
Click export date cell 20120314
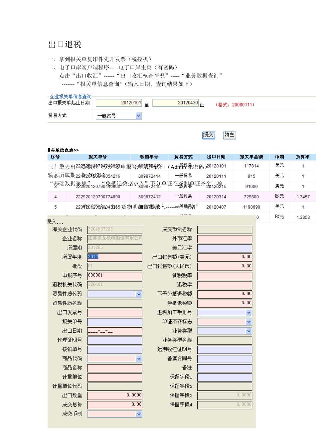[216, 197]
